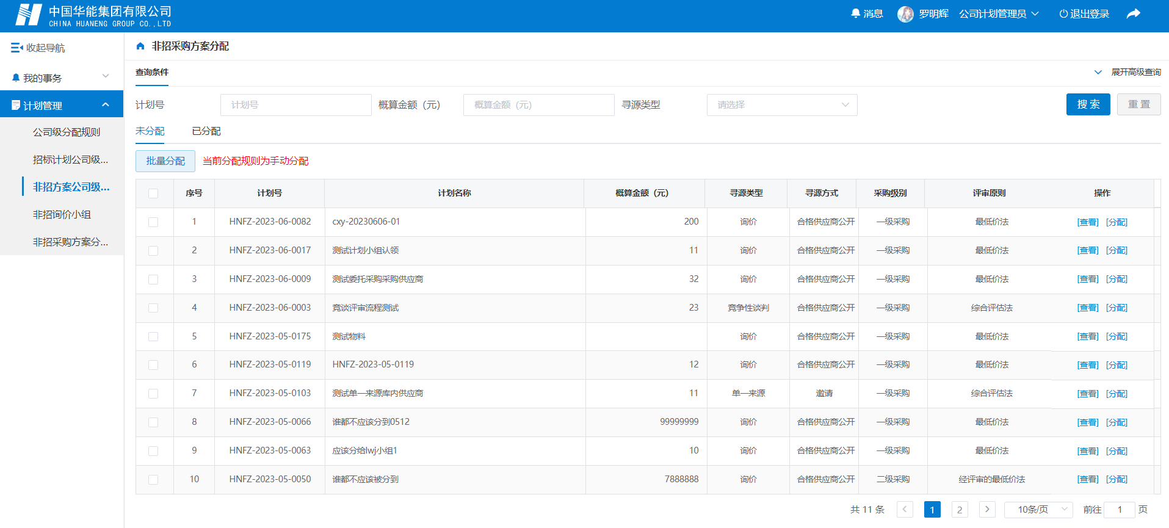This screenshot has width=1169, height=528.
Task: Click the 搜索 search button
Action: tap(1088, 104)
